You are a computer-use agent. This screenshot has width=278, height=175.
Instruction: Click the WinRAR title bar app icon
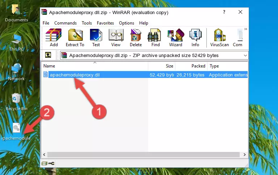coord(44,12)
